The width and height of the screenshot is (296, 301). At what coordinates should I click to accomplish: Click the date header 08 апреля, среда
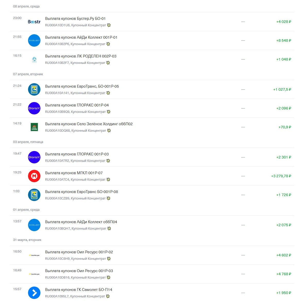(26, 6)
